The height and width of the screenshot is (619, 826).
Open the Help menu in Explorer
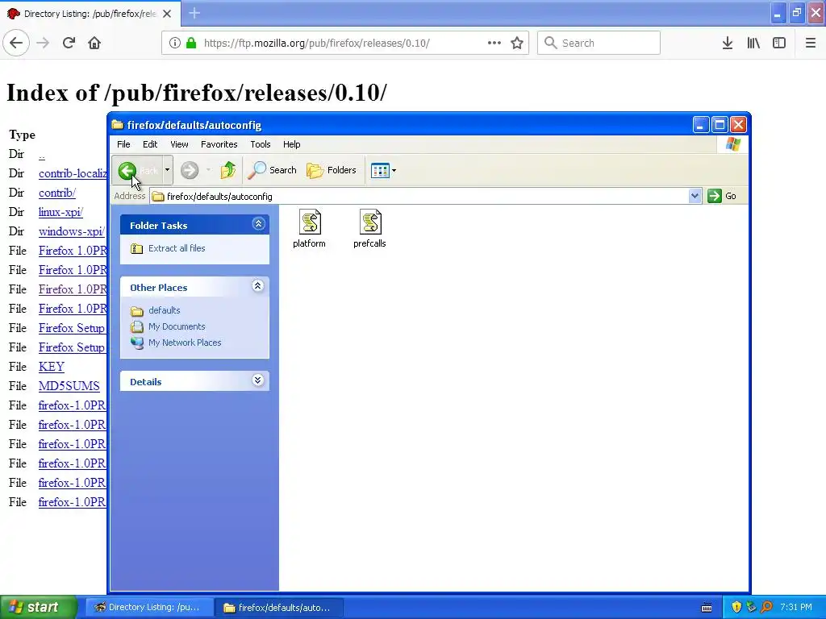(291, 144)
